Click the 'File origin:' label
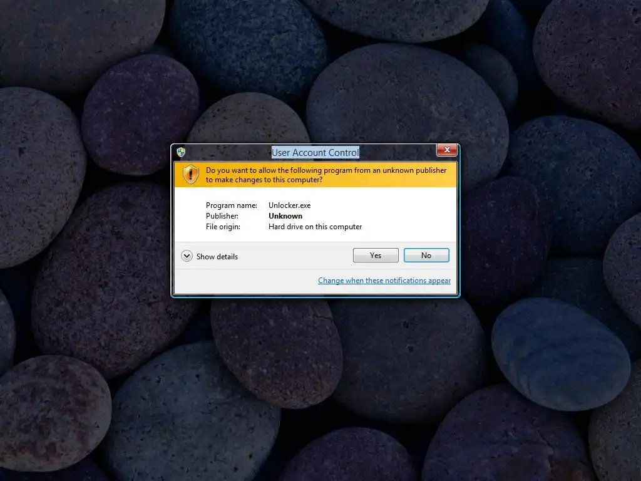Screen dimensions: 641x481 pyautogui.click(x=223, y=227)
